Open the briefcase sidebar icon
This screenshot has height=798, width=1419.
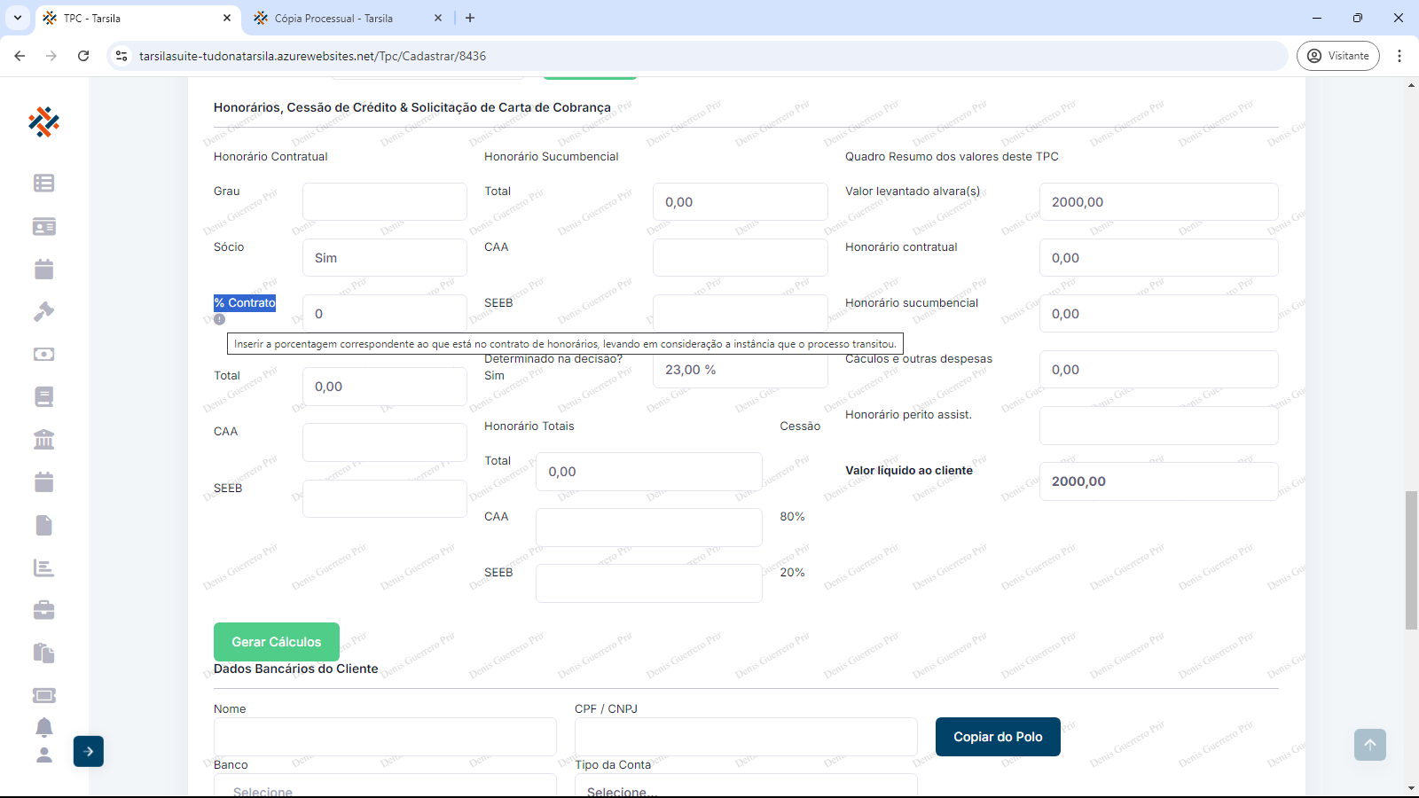(x=43, y=610)
